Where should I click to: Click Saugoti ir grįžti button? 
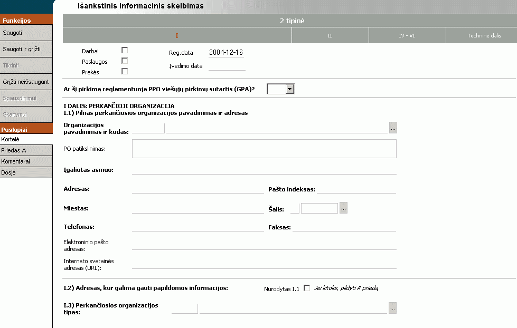pyautogui.click(x=26, y=50)
